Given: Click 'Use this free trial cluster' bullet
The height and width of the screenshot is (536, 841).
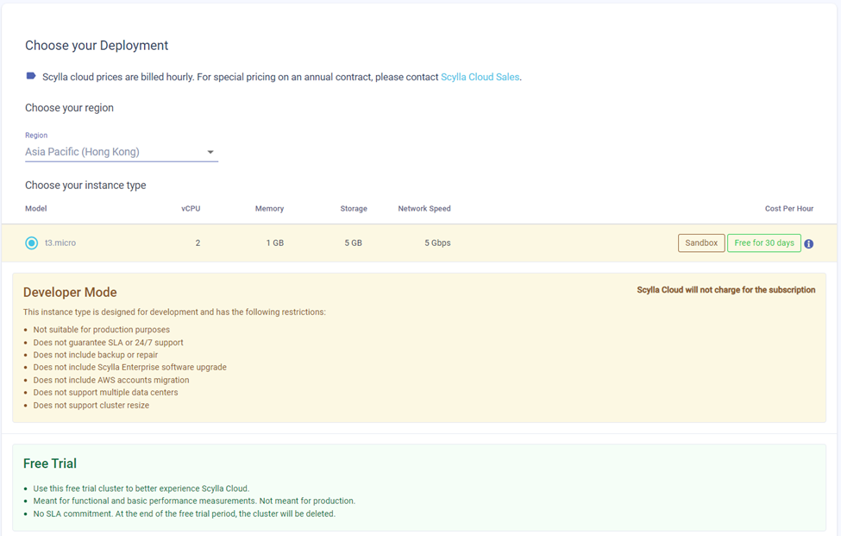Looking at the screenshot, I should coord(141,489).
